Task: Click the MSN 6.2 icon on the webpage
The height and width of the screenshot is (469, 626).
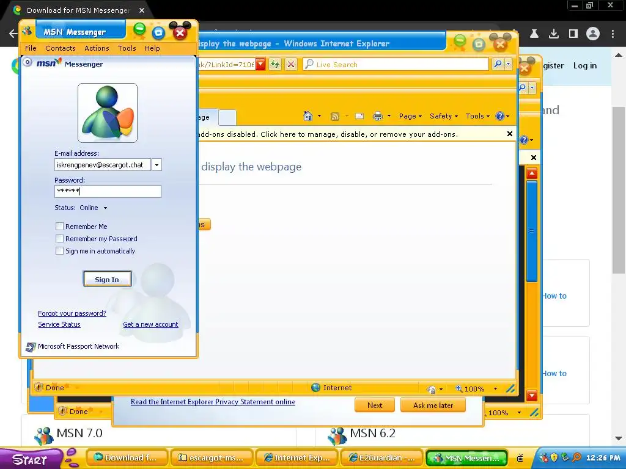Action: (x=337, y=435)
